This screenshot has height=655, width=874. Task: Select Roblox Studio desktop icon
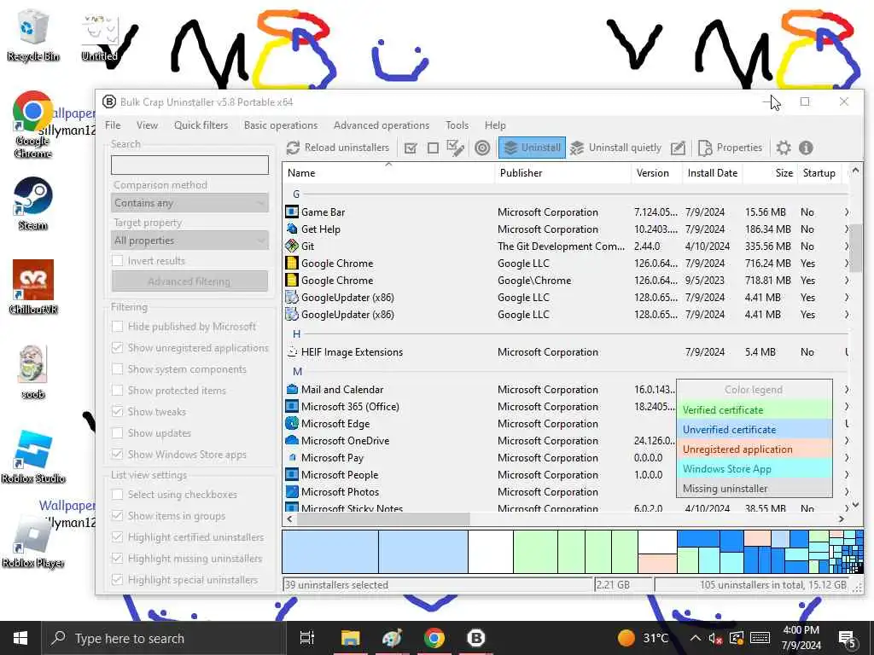click(x=33, y=457)
